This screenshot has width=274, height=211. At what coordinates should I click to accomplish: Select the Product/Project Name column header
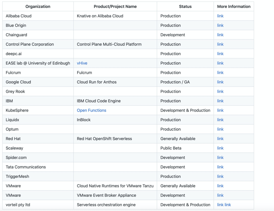(x=115, y=7)
